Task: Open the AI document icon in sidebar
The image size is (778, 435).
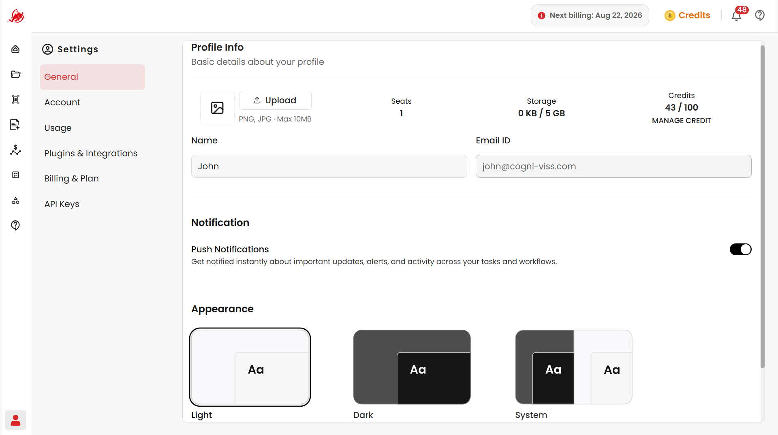Action: pos(15,125)
